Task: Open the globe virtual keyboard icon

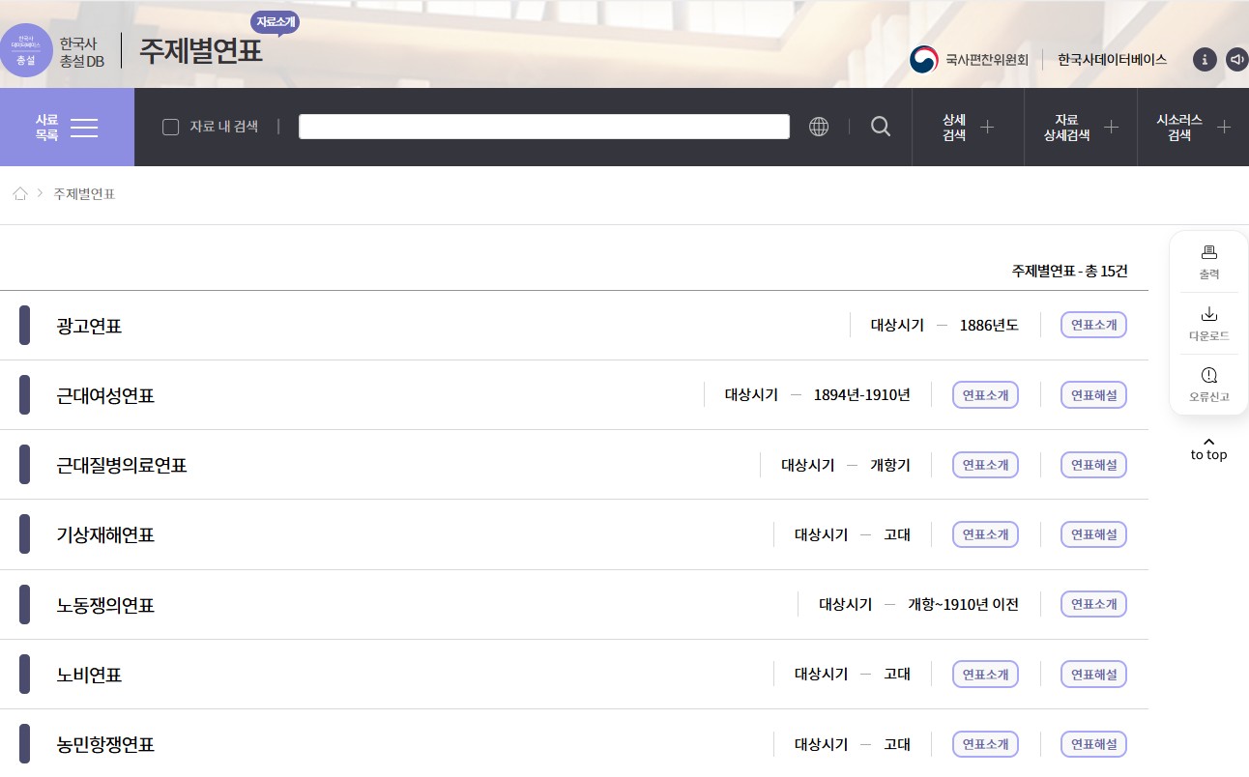Action: point(819,127)
